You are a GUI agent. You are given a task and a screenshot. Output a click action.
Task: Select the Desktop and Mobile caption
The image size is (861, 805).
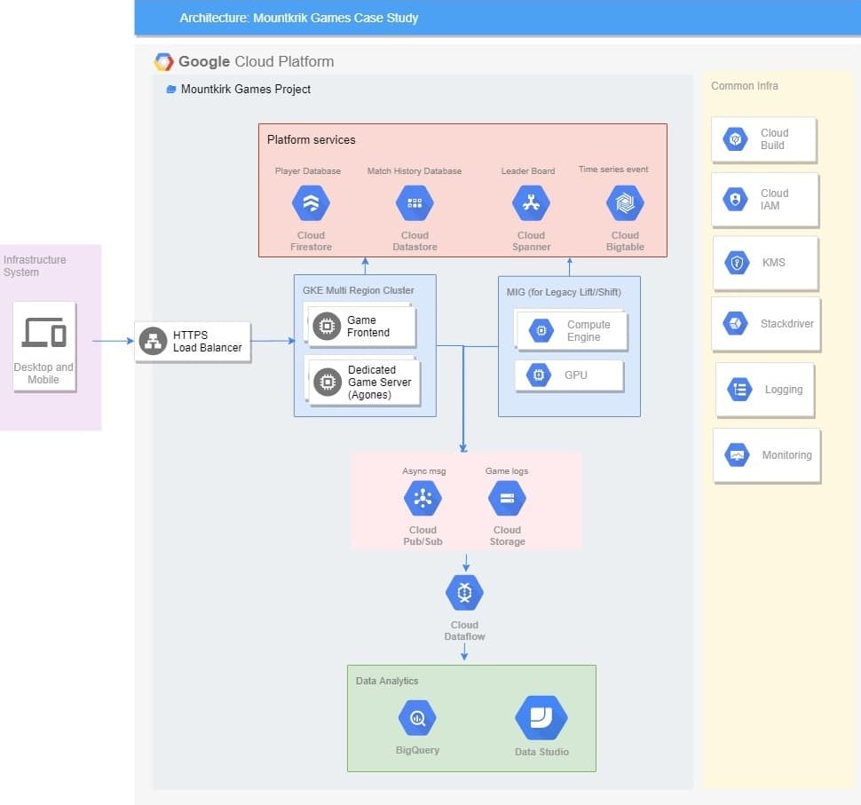[x=43, y=374]
